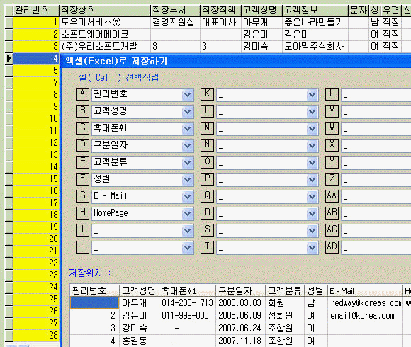Image resolution: width=411 pixels, height=347 pixels.
Task: Click the column U letter button
Action: coord(332,94)
